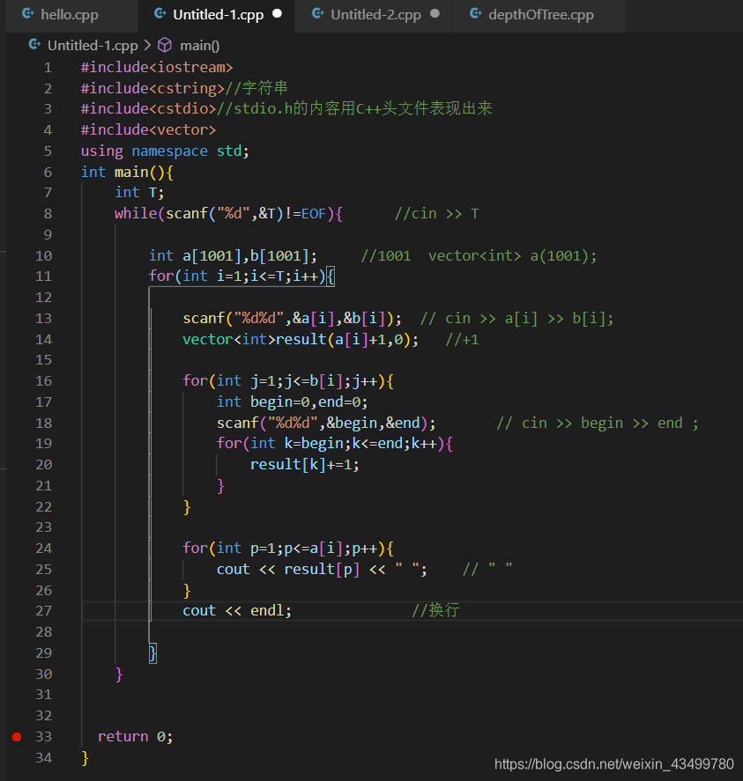Click the comment '//换行' on line 27
The image size is (743, 781).
[x=435, y=610]
